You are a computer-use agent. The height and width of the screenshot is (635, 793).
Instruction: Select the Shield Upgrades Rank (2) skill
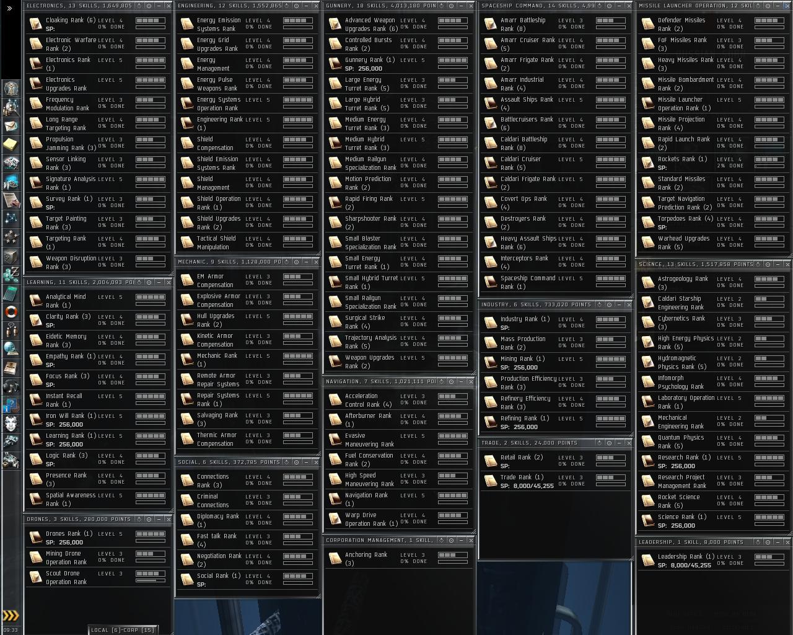click(x=247, y=223)
